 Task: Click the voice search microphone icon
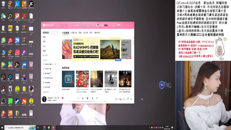pos(85,25)
